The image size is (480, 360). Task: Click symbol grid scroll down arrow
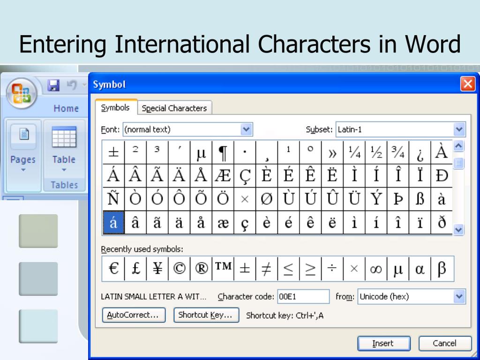tap(458, 229)
